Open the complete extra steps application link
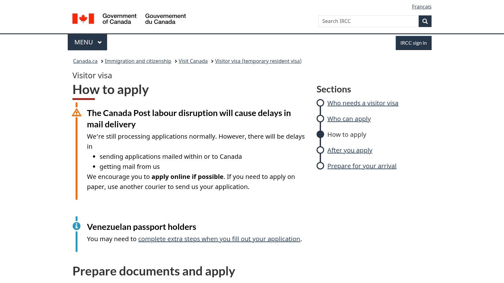 (219, 239)
